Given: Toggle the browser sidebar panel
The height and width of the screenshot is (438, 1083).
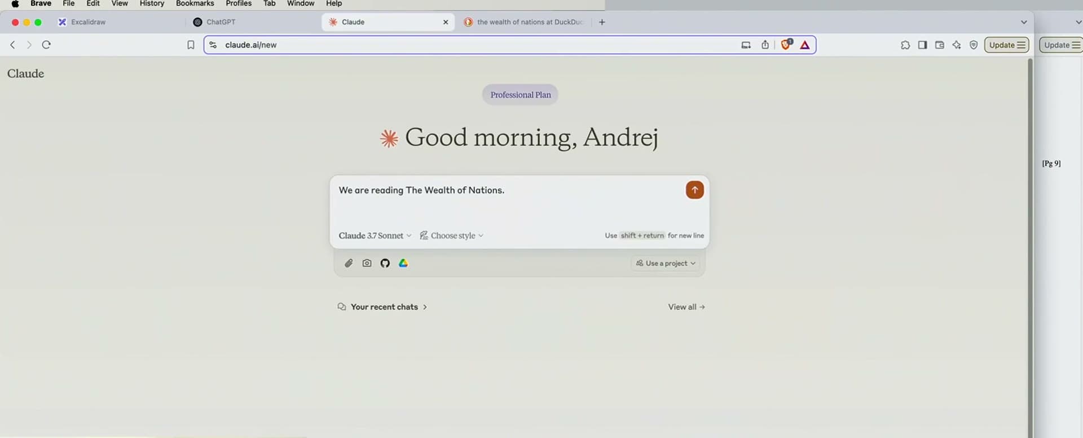Looking at the screenshot, I should [922, 45].
